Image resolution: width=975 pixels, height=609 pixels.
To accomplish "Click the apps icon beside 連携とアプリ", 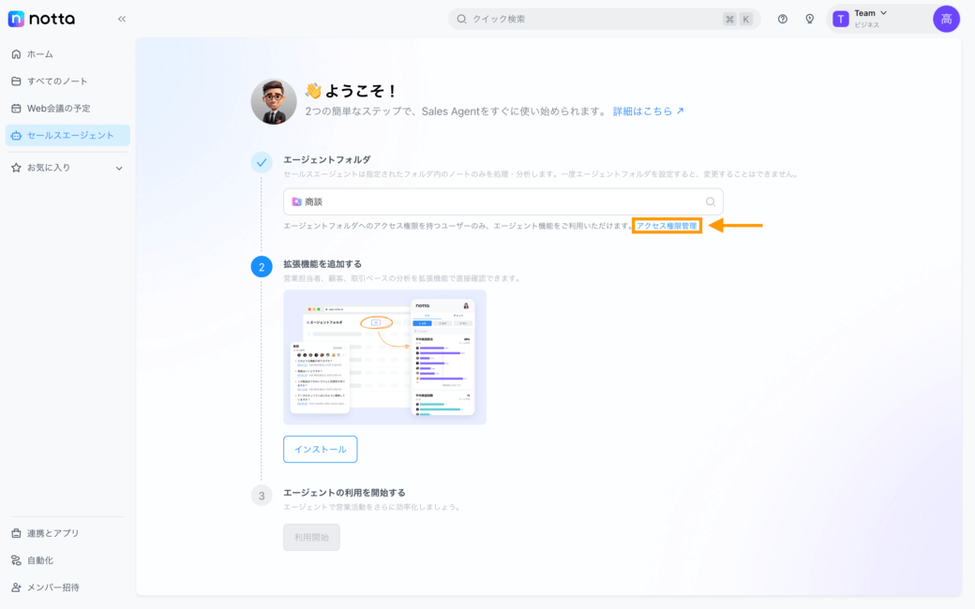I will click(16, 533).
